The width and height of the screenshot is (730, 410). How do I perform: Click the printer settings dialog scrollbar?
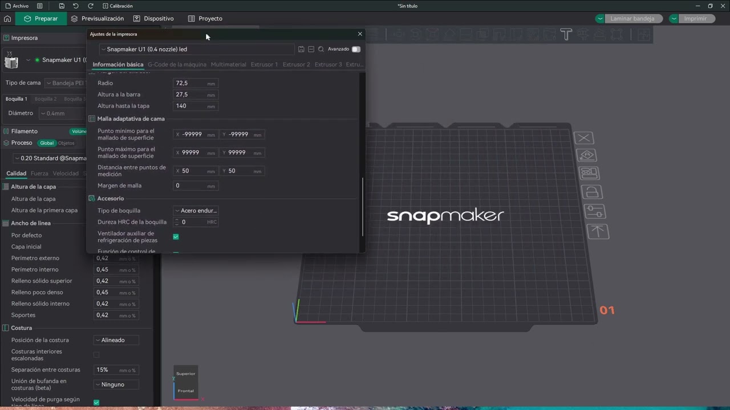click(362, 207)
